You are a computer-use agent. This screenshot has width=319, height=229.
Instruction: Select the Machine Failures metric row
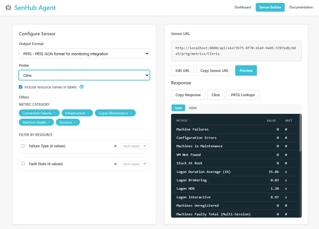pyautogui.click(x=235, y=129)
